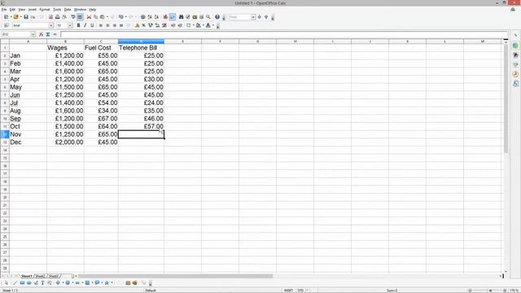Click the Sort Ascending icon

(150, 17)
